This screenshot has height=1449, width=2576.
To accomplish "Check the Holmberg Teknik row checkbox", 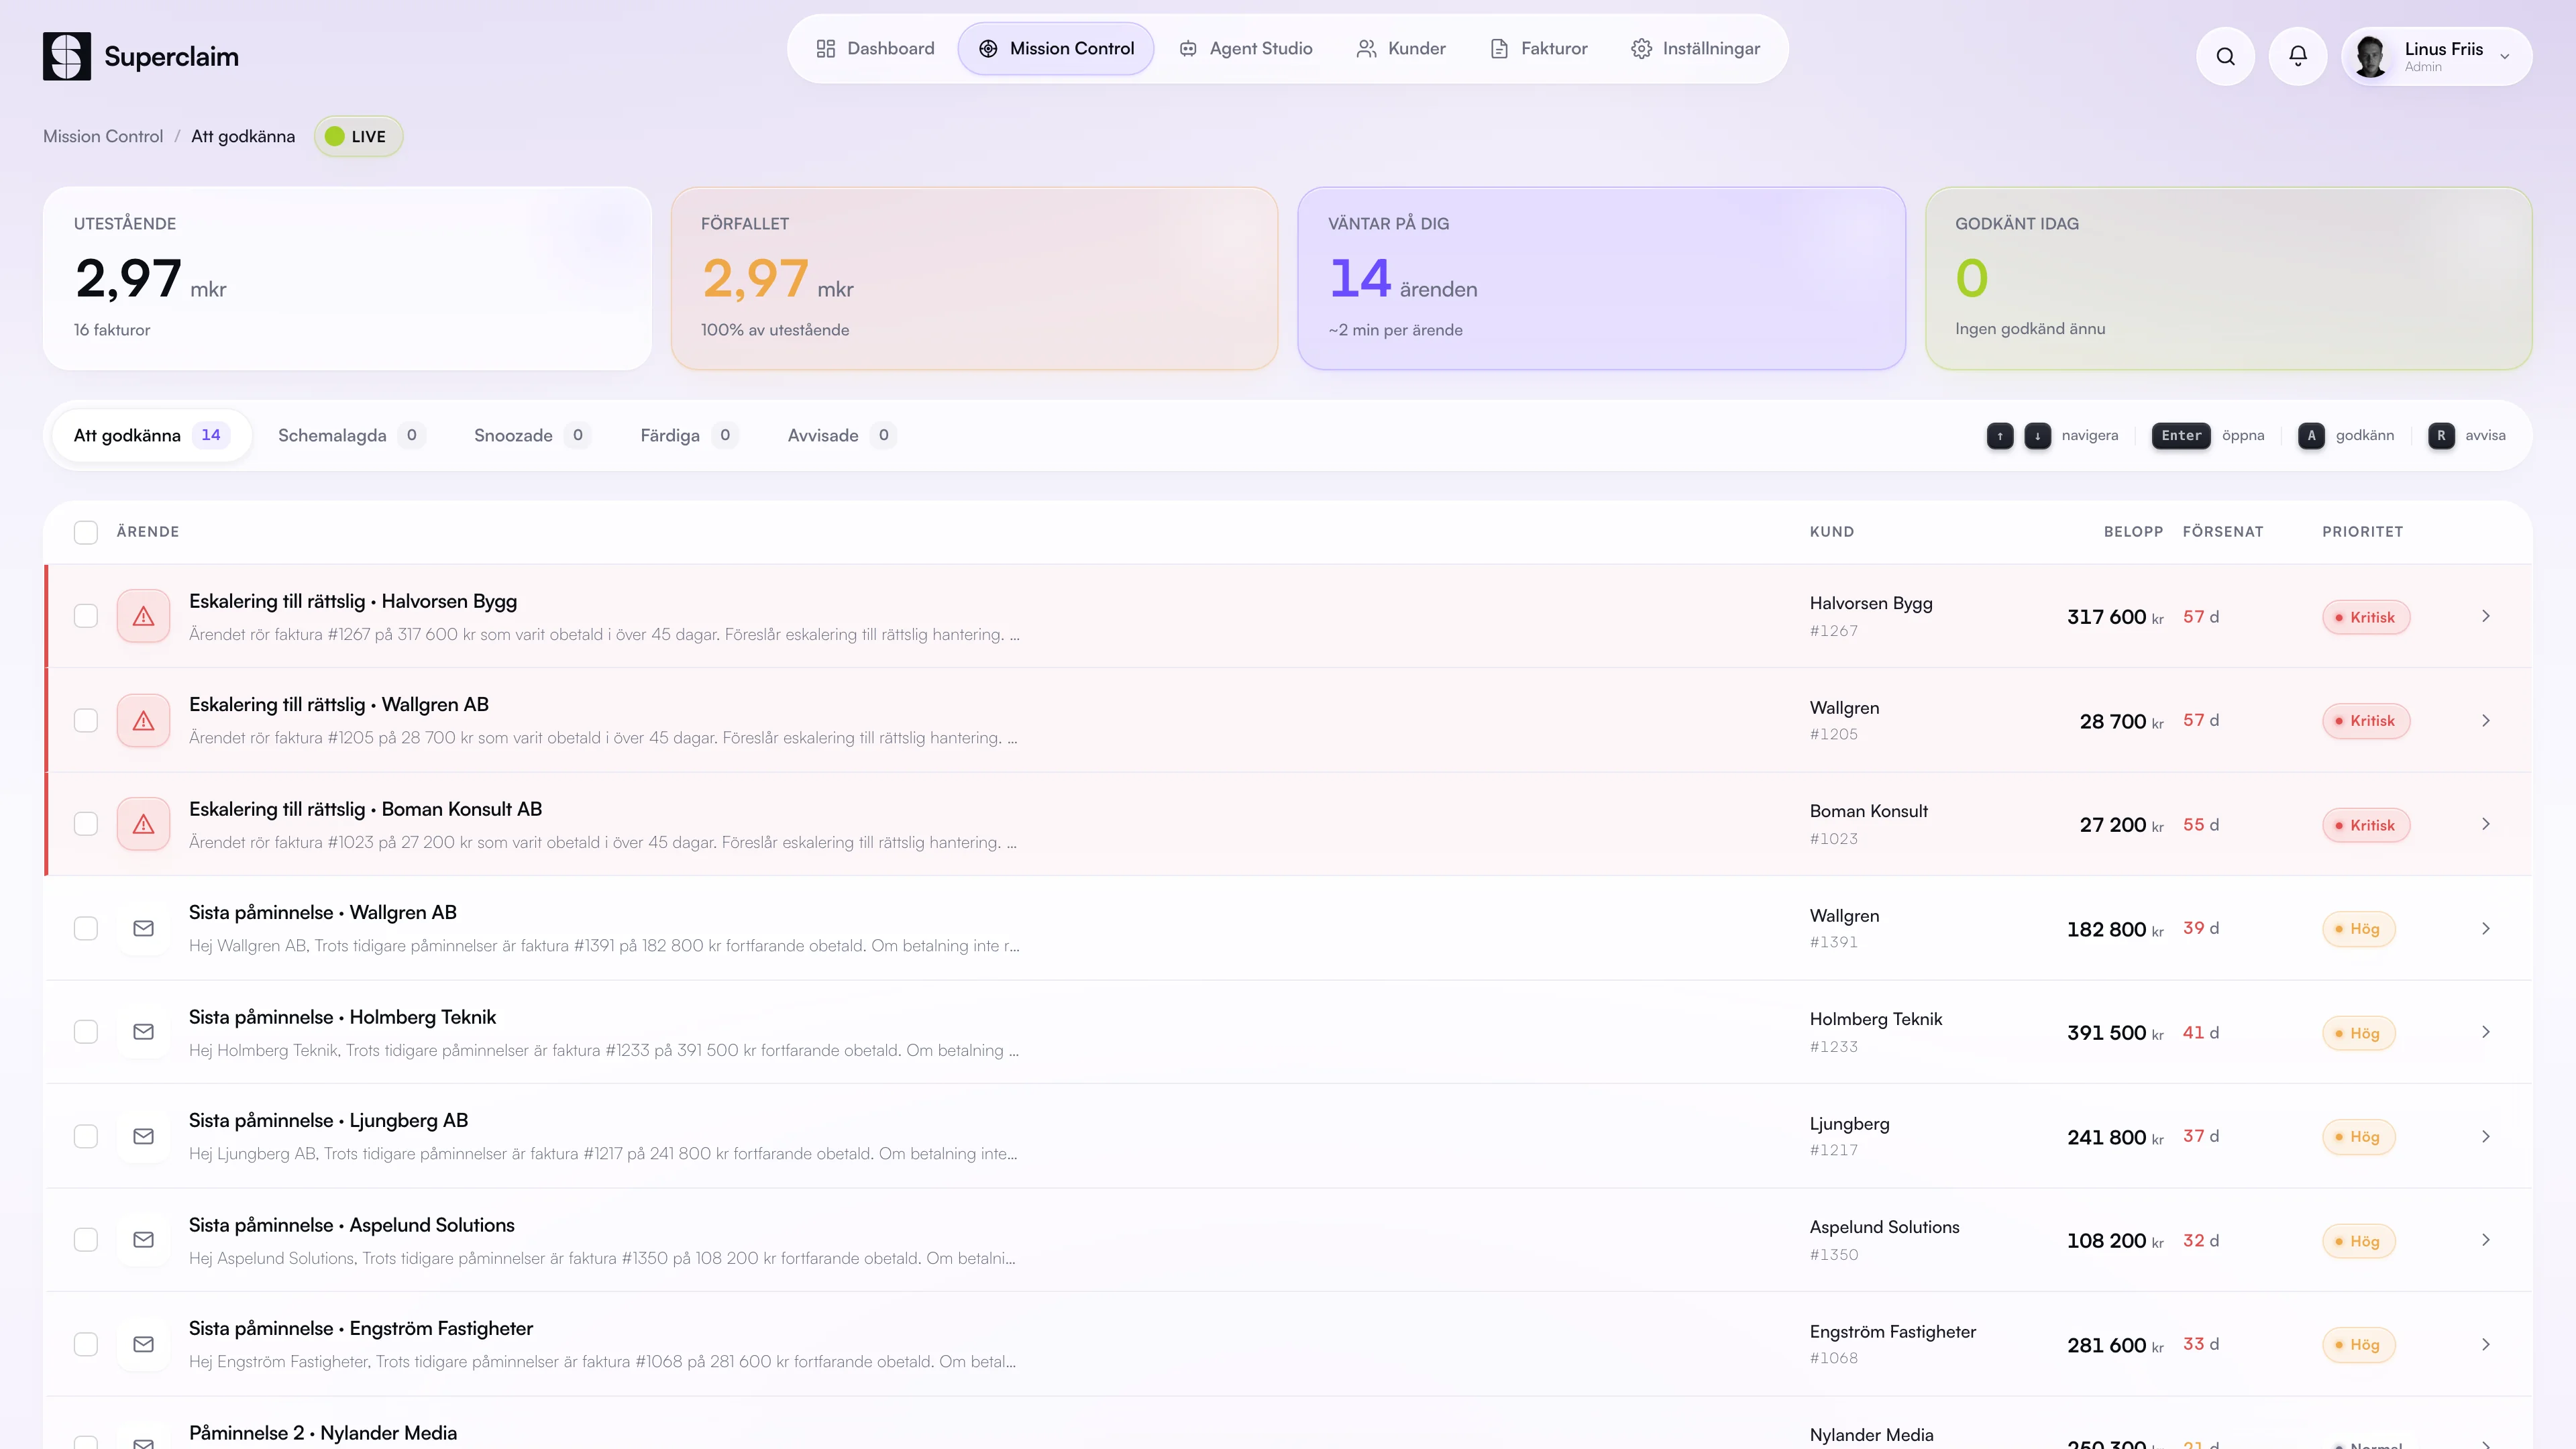I will (86, 1032).
